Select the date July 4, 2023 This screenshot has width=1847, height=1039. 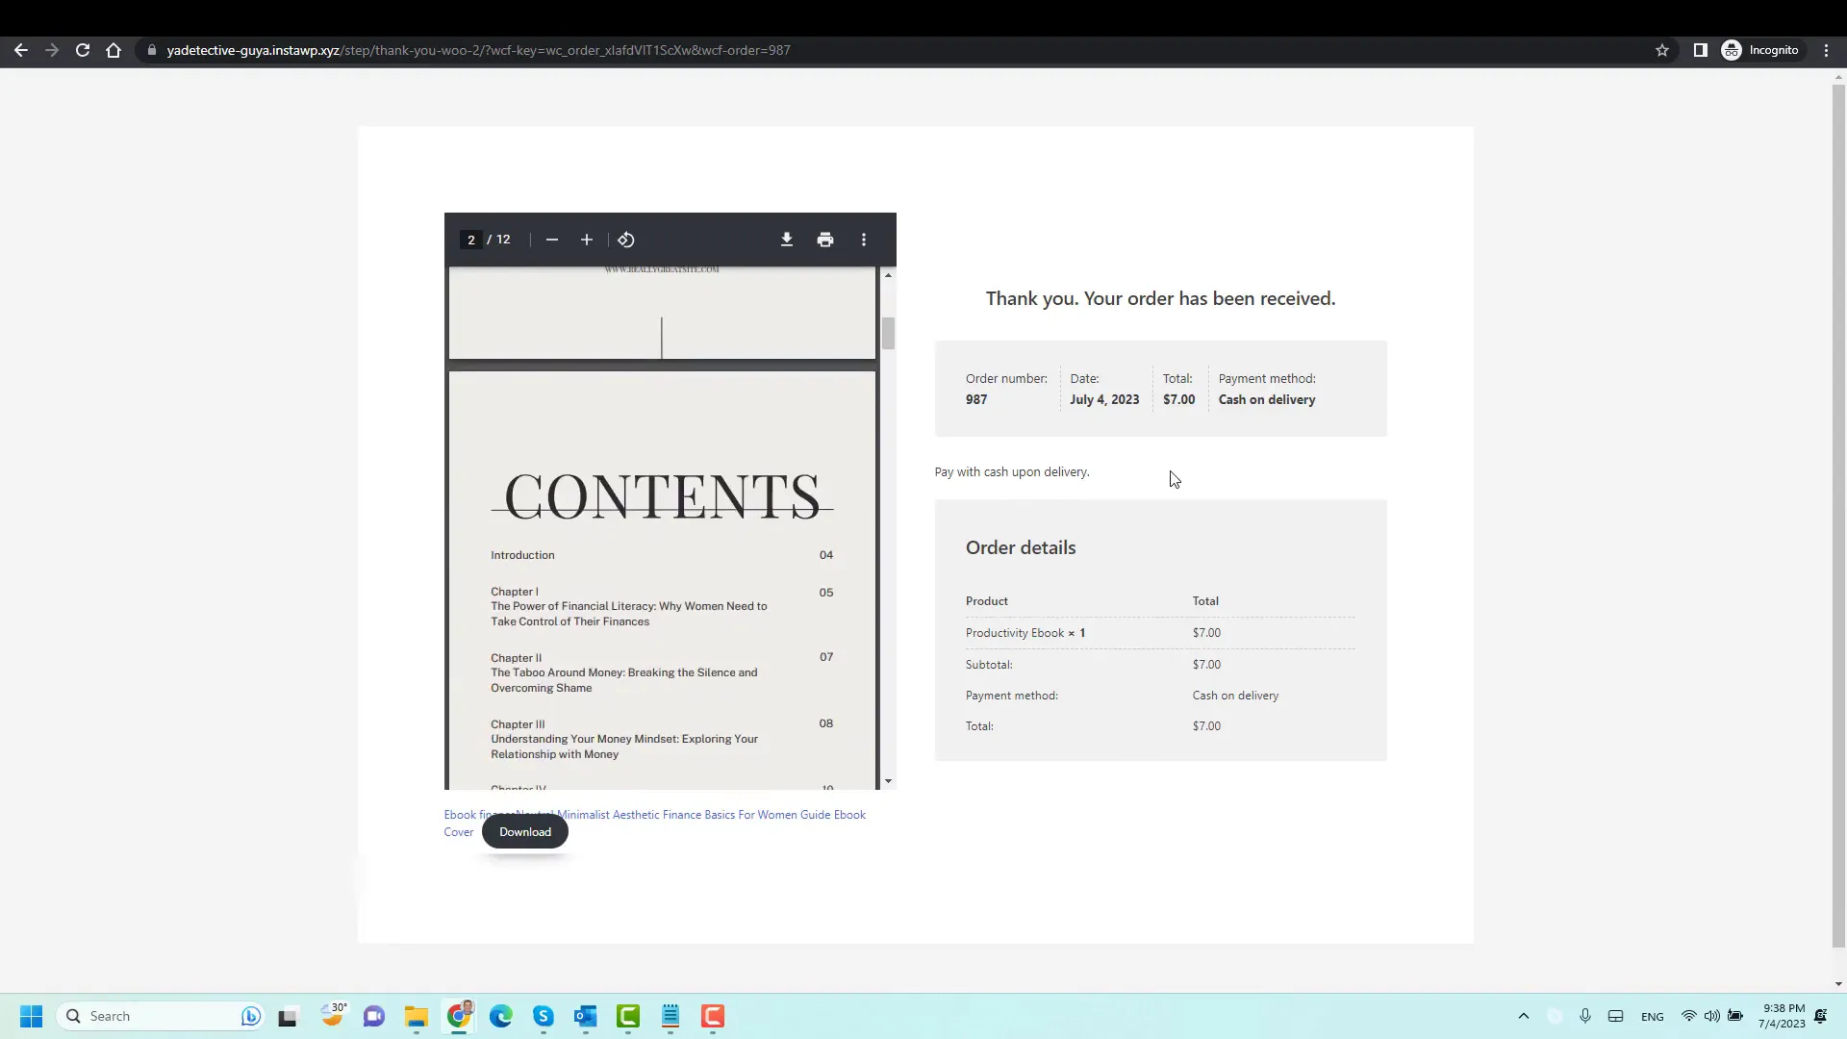[x=1104, y=399]
